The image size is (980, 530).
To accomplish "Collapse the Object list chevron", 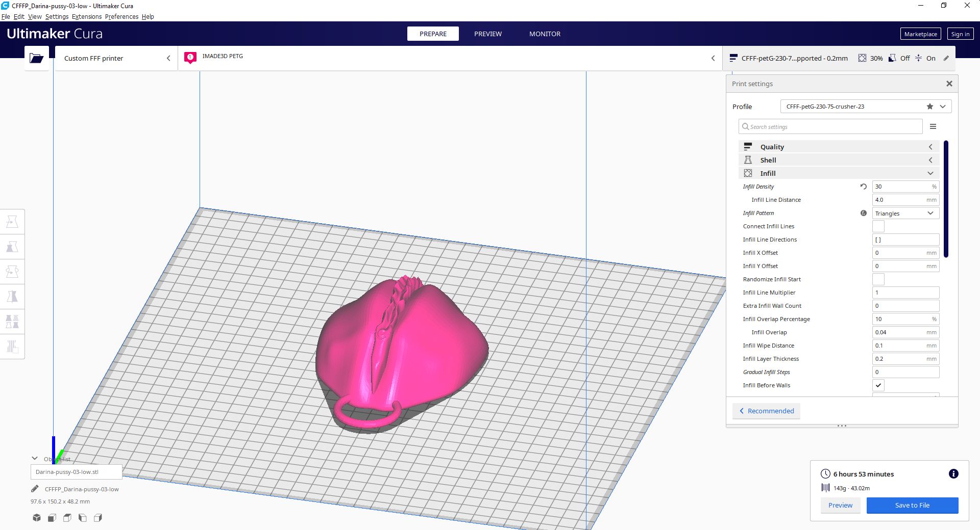I will pos(35,459).
